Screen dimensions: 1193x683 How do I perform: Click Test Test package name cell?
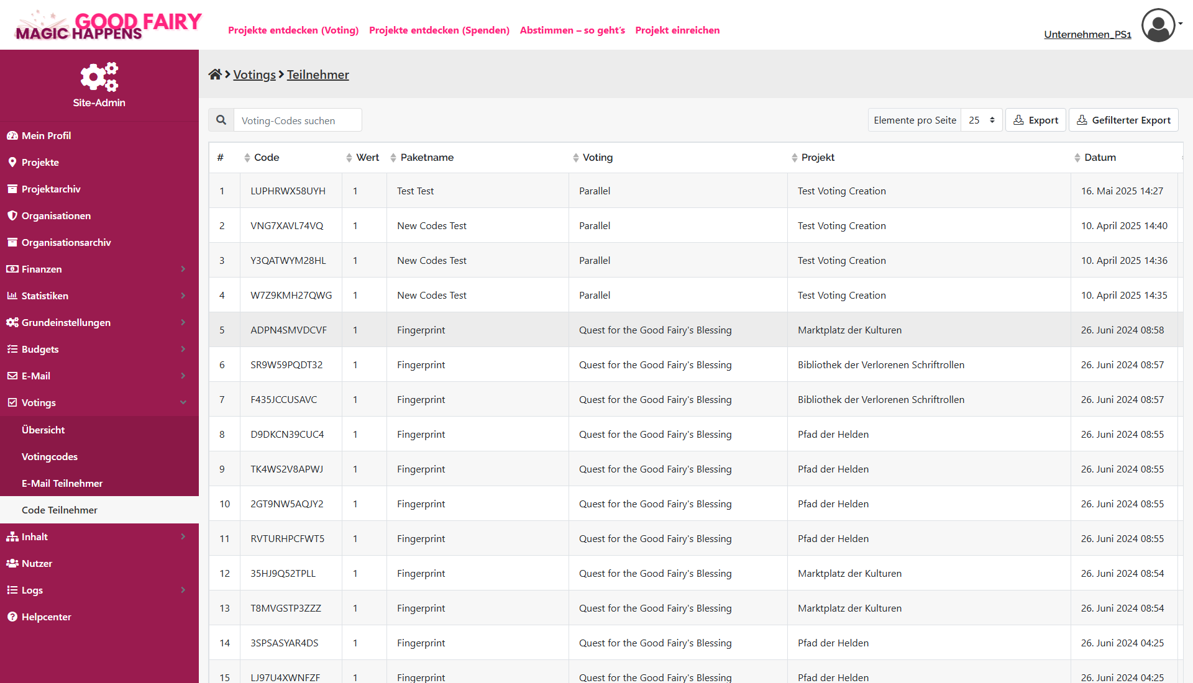(x=477, y=191)
